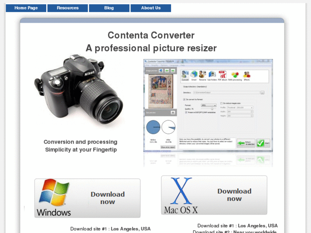
Task: Click 'Download site #1' under the Mac button
Action: click(216, 226)
